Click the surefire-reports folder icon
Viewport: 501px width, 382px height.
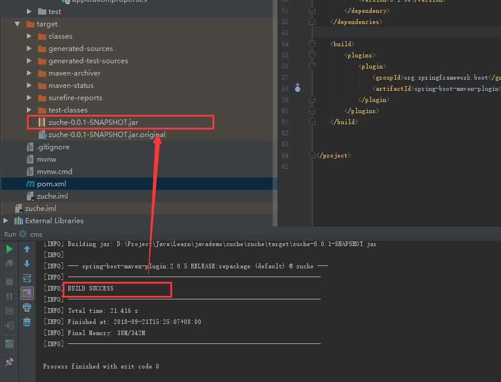click(42, 98)
